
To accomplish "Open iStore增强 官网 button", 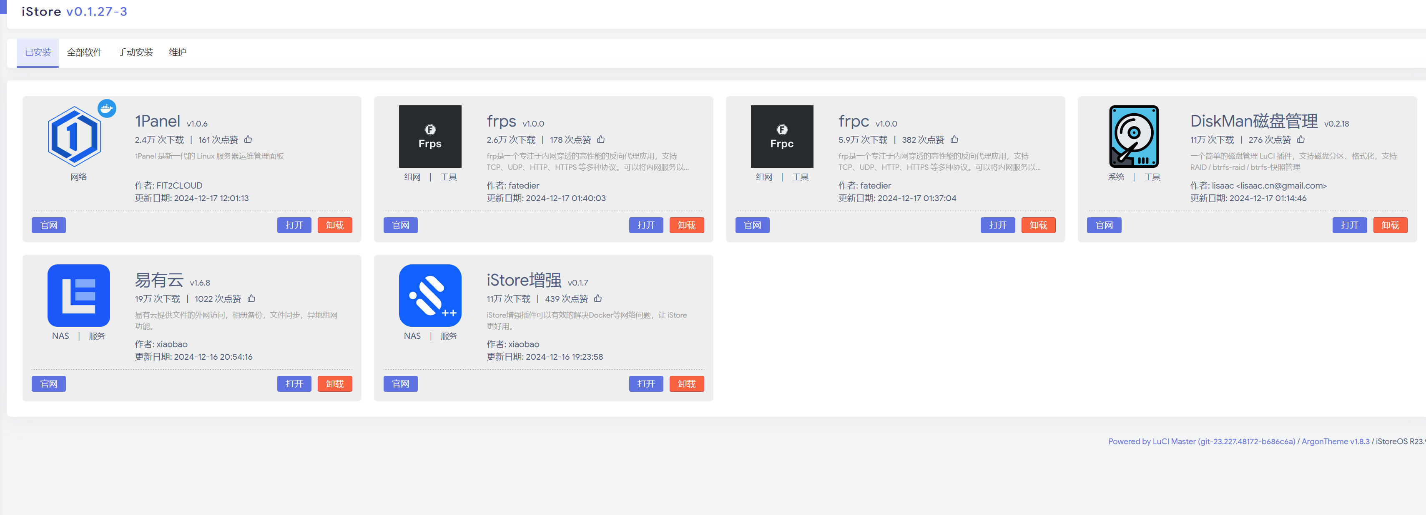I will [400, 383].
